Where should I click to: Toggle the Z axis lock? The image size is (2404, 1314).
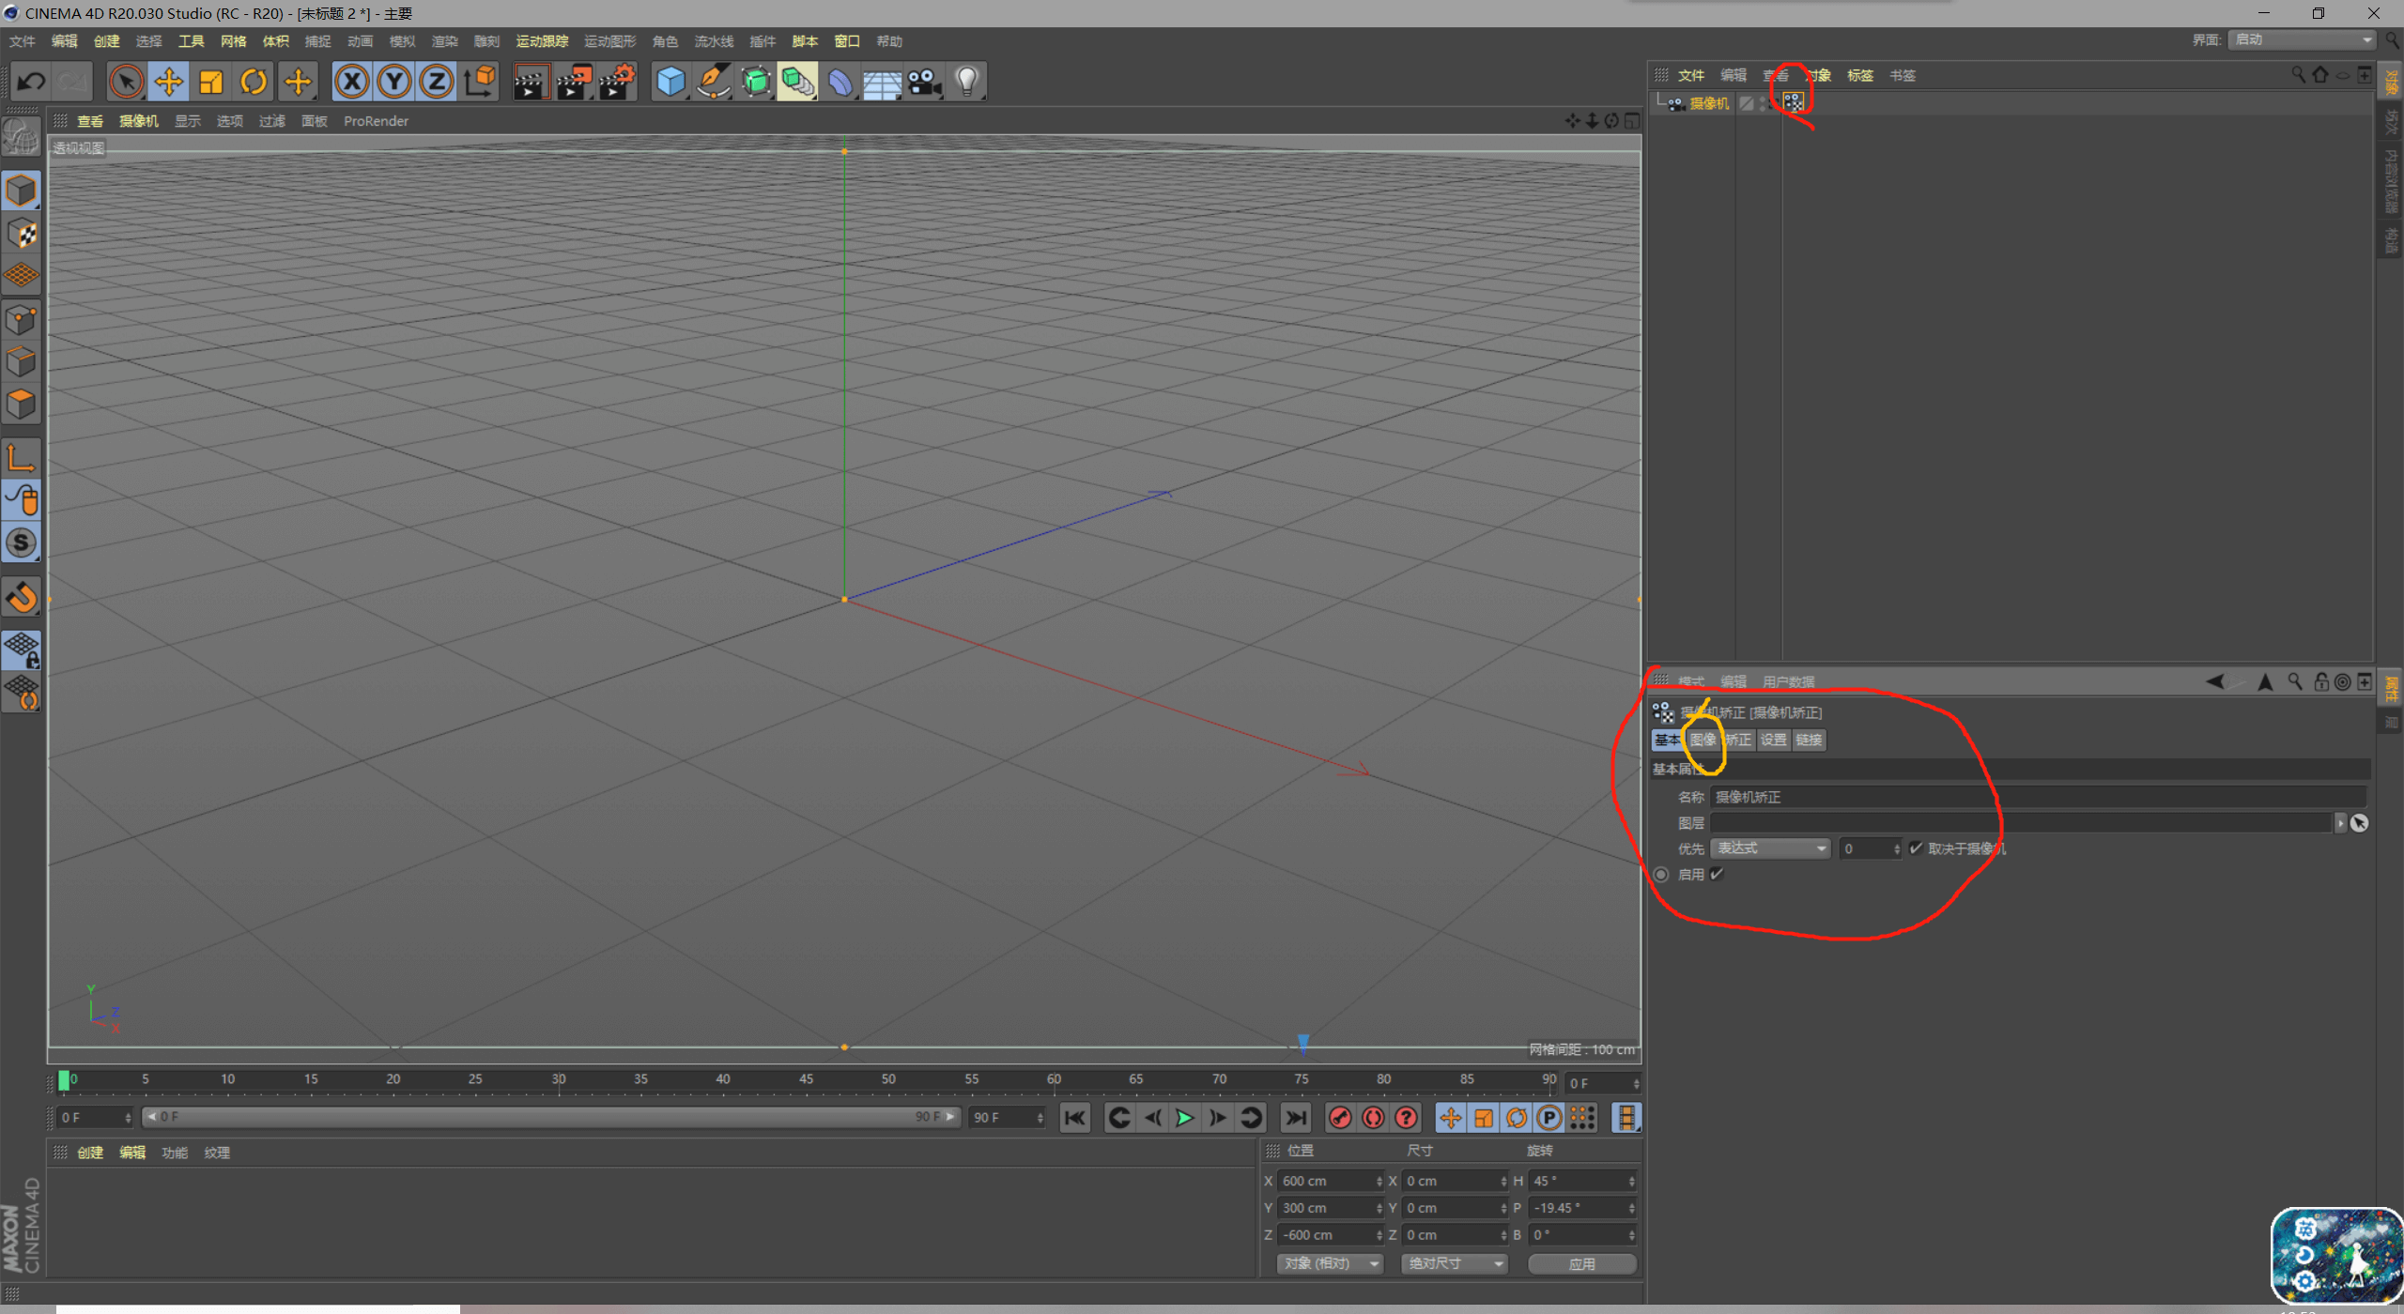click(x=437, y=82)
